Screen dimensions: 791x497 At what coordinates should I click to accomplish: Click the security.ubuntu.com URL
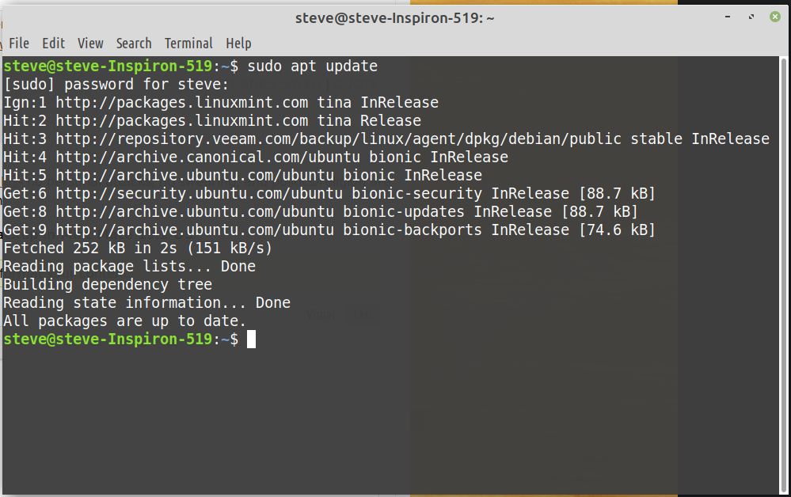(x=199, y=193)
